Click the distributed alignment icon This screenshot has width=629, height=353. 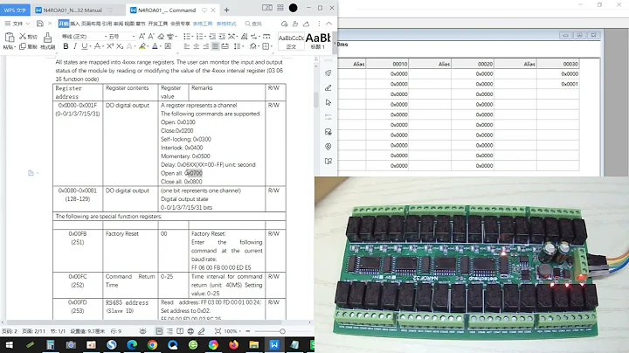tap(225, 46)
